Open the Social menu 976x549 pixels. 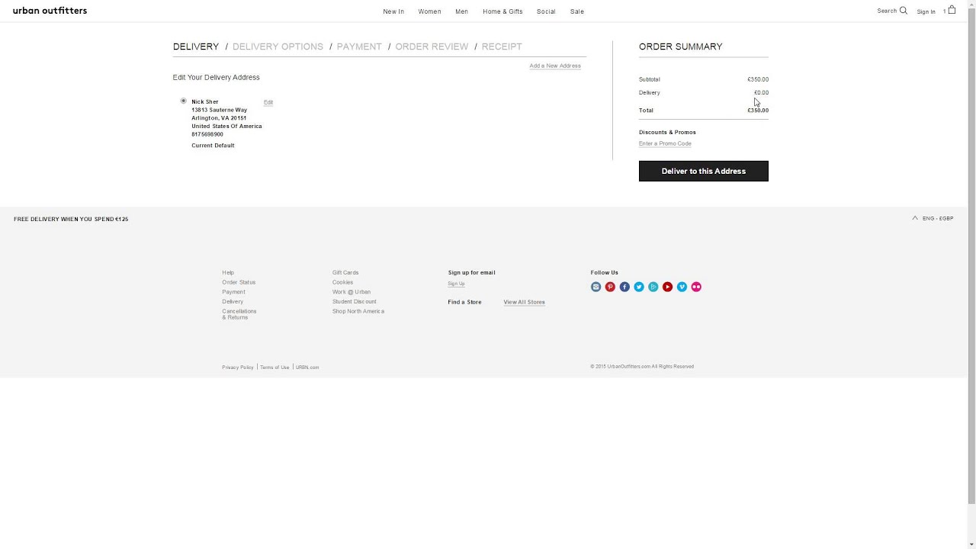pyautogui.click(x=546, y=11)
